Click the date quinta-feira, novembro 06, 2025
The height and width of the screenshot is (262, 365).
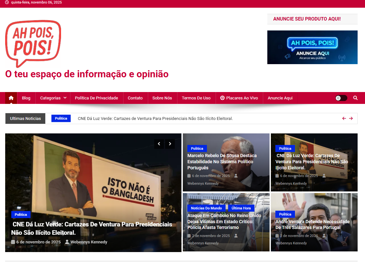click(36, 2)
